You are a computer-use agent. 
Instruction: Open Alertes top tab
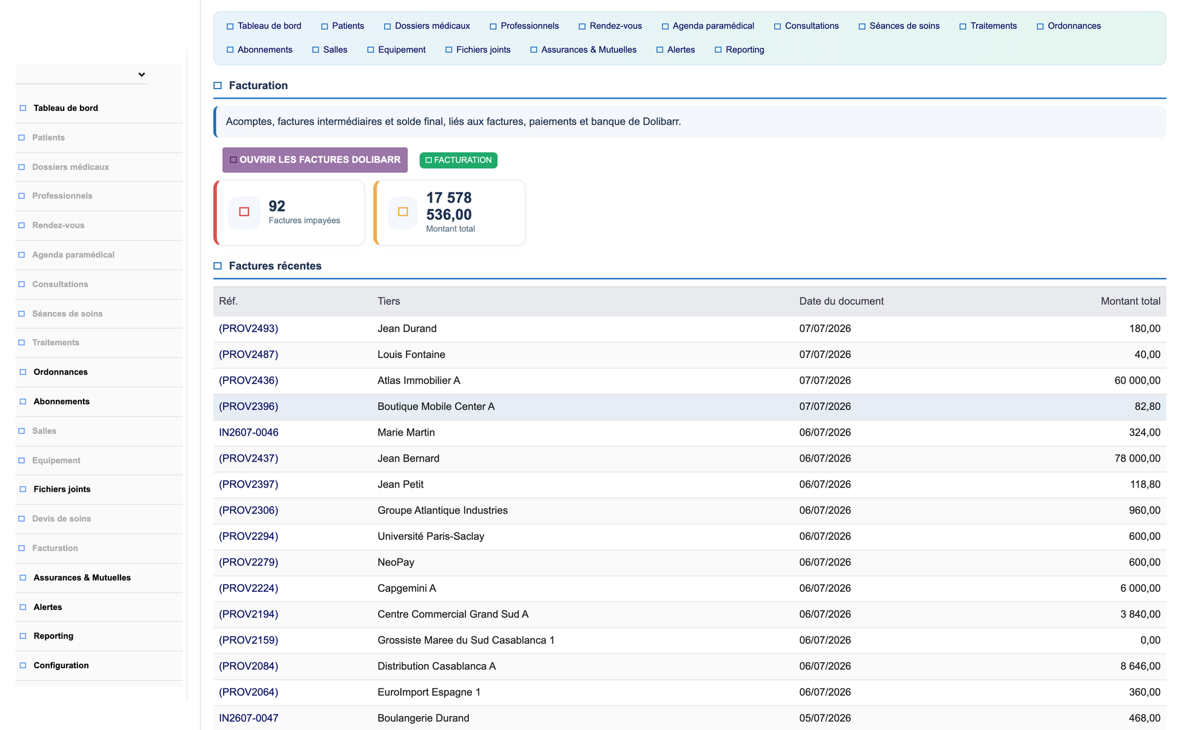click(676, 50)
